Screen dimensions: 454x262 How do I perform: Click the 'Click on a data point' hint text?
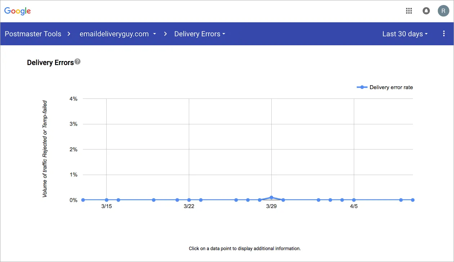[245, 248]
